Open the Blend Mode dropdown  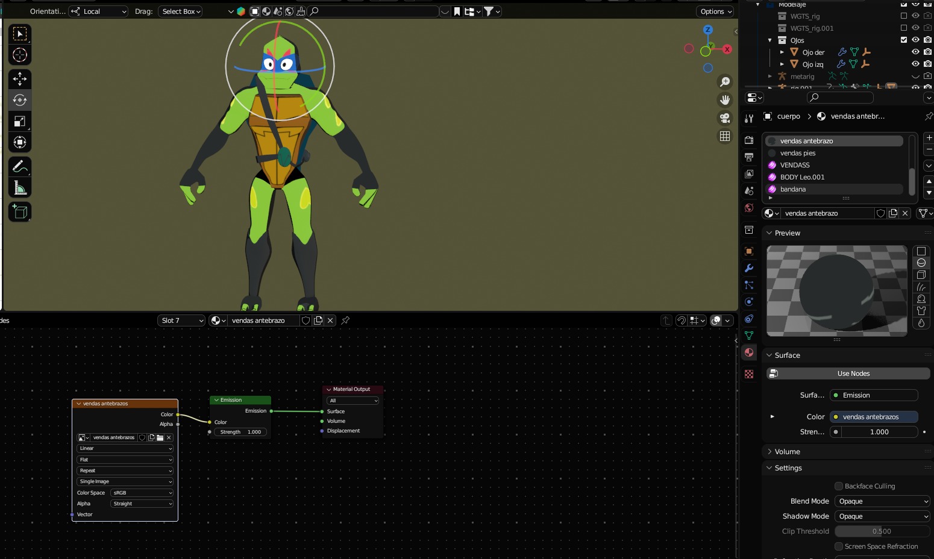coord(882,501)
